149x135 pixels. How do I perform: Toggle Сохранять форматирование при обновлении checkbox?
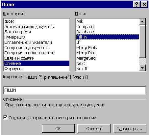[x=5, y=118]
